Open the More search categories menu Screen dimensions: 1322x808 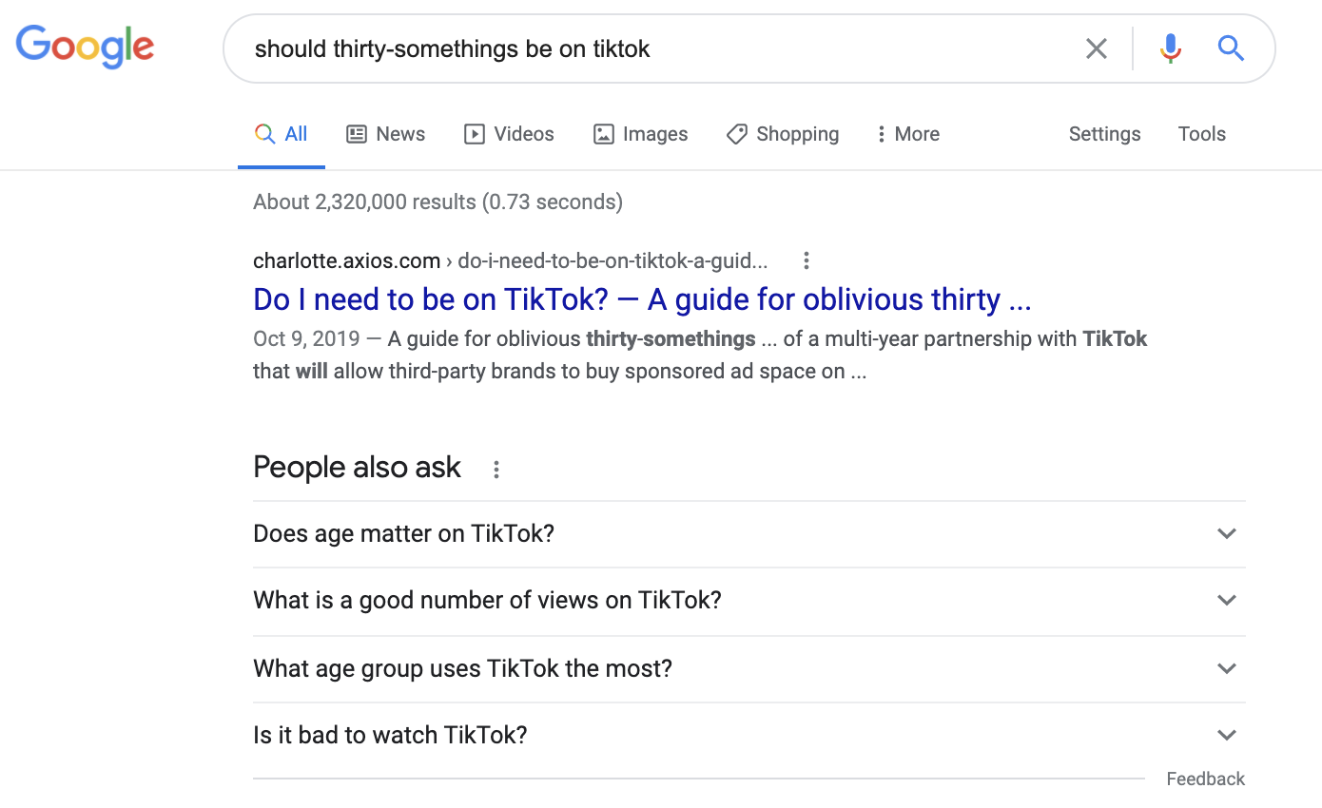click(906, 133)
